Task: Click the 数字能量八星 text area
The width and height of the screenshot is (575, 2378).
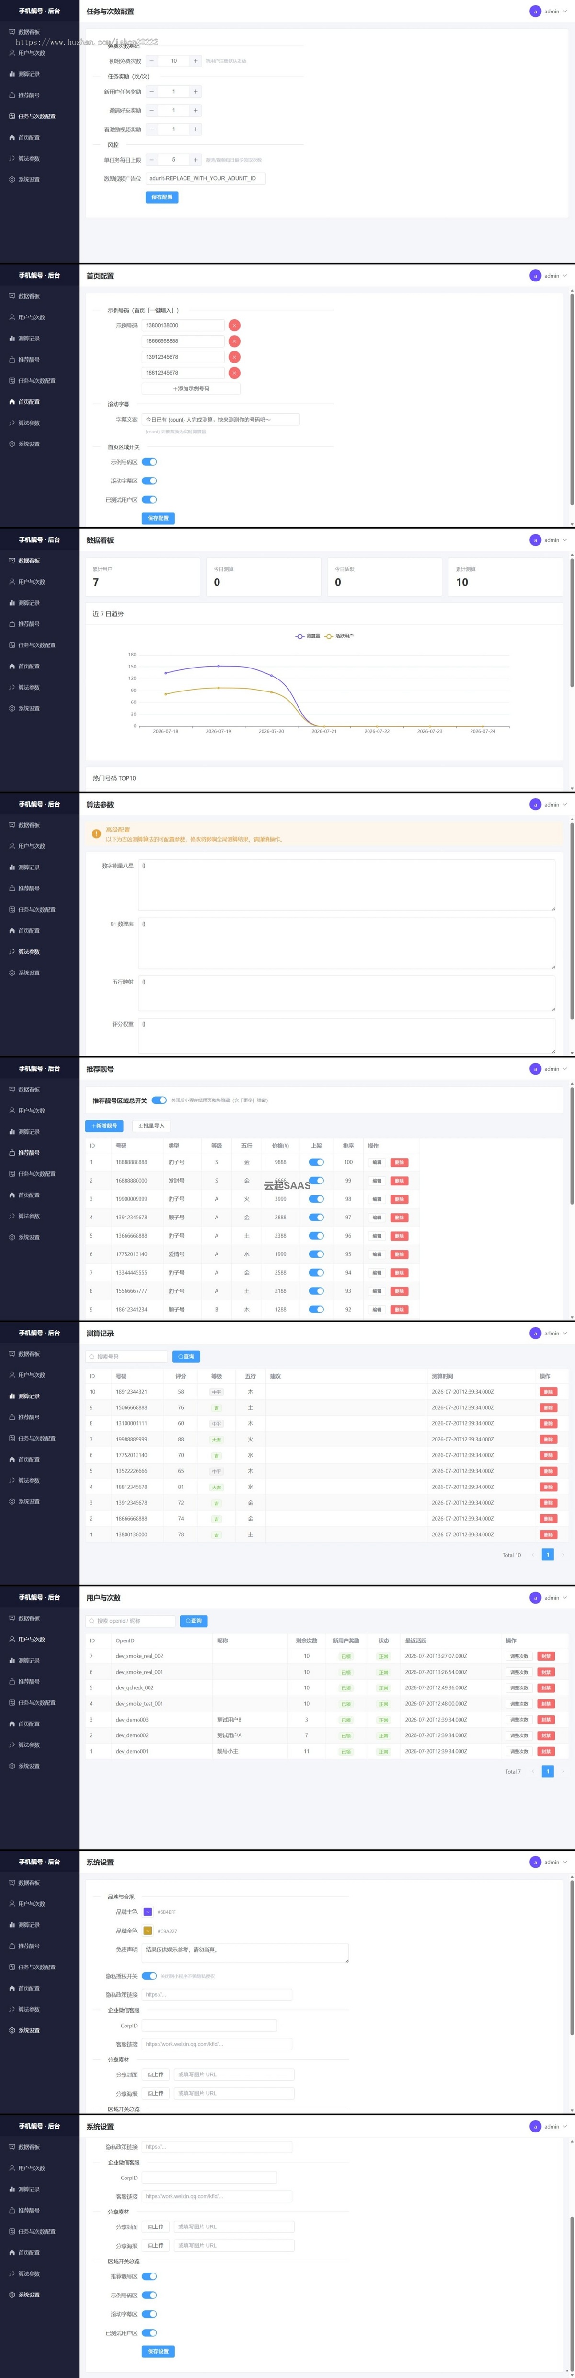Action: click(347, 885)
